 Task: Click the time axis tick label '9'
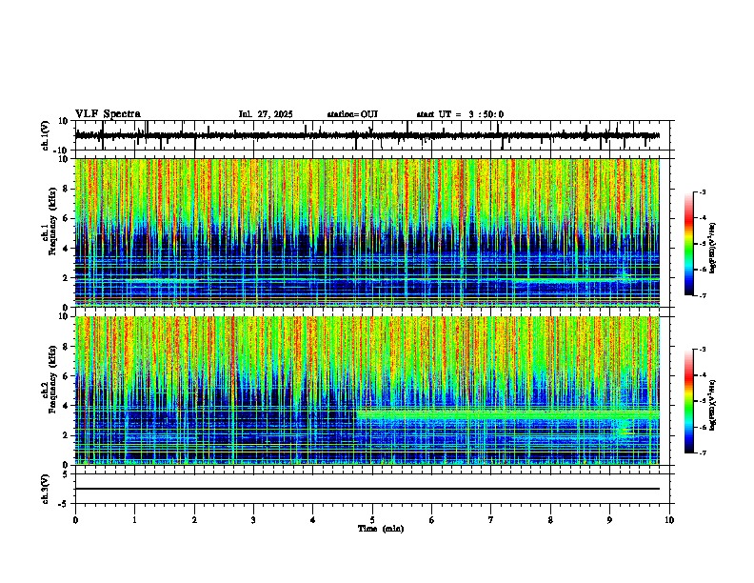609,520
